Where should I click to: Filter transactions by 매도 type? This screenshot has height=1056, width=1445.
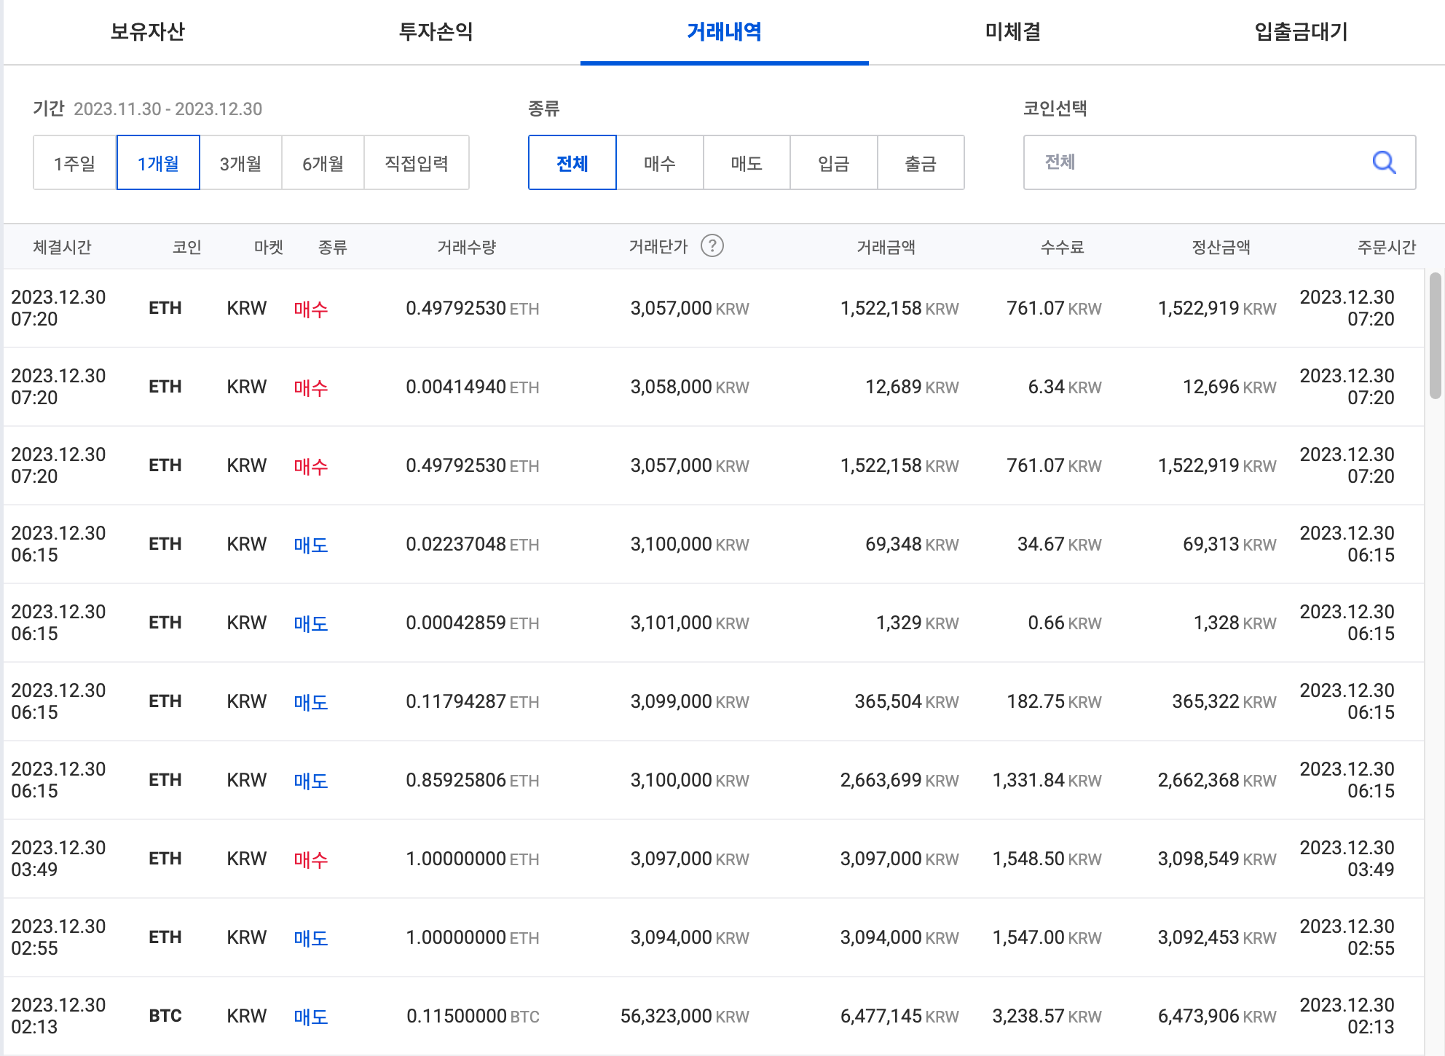(747, 163)
